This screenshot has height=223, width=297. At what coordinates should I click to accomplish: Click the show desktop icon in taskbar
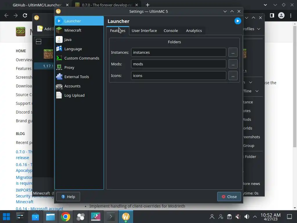289,217
